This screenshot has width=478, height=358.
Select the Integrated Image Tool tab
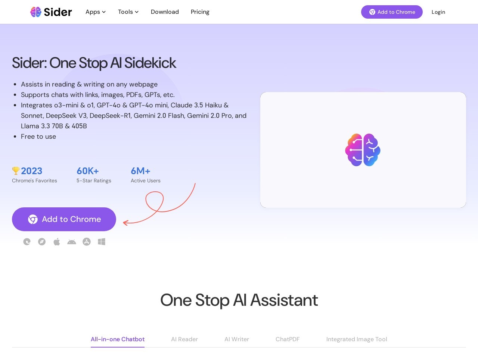pyautogui.click(x=357, y=339)
